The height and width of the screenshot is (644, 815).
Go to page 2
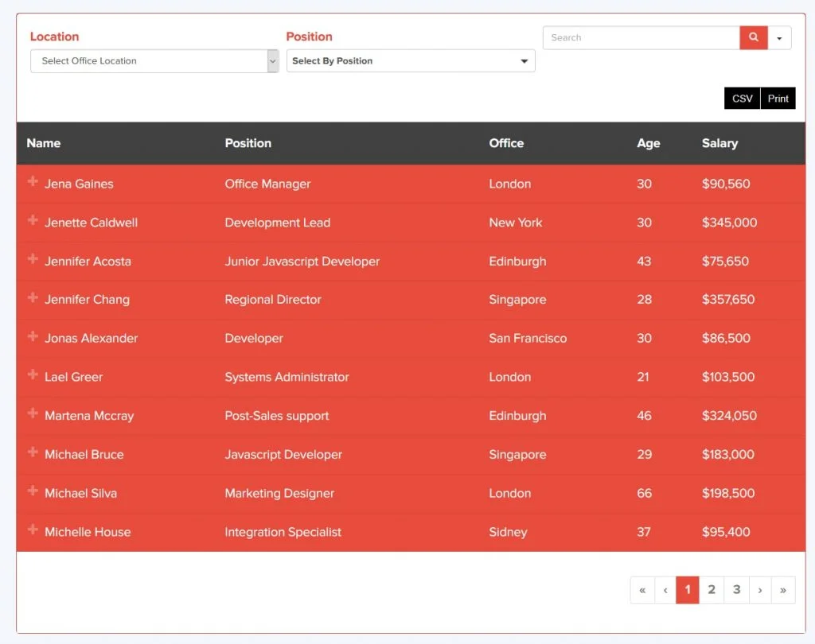click(712, 590)
